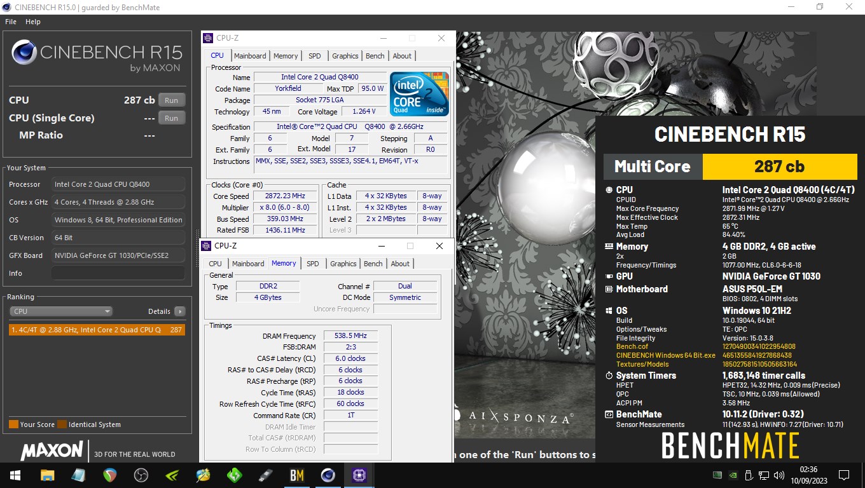Click the Command Rate 1T value
The width and height of the screenshot is (865, 488).
click(x=350, y=416)
